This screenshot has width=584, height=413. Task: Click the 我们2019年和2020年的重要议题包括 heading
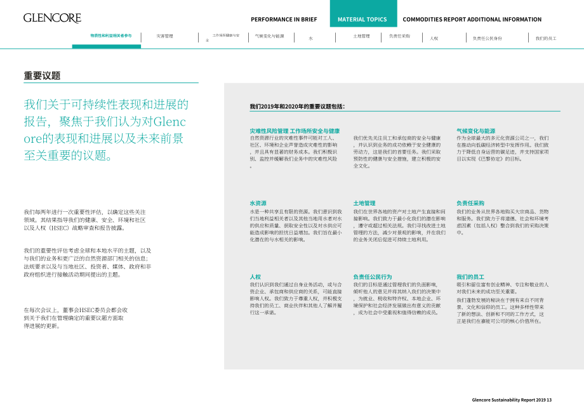click(x=297, y=107)
